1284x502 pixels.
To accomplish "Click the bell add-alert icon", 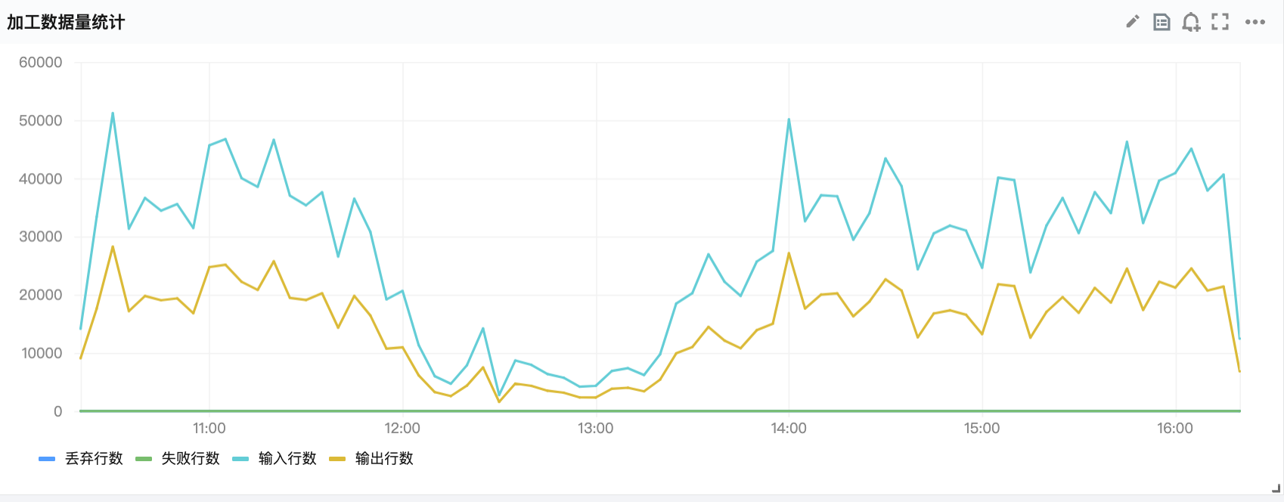I will click(1191, 22).
